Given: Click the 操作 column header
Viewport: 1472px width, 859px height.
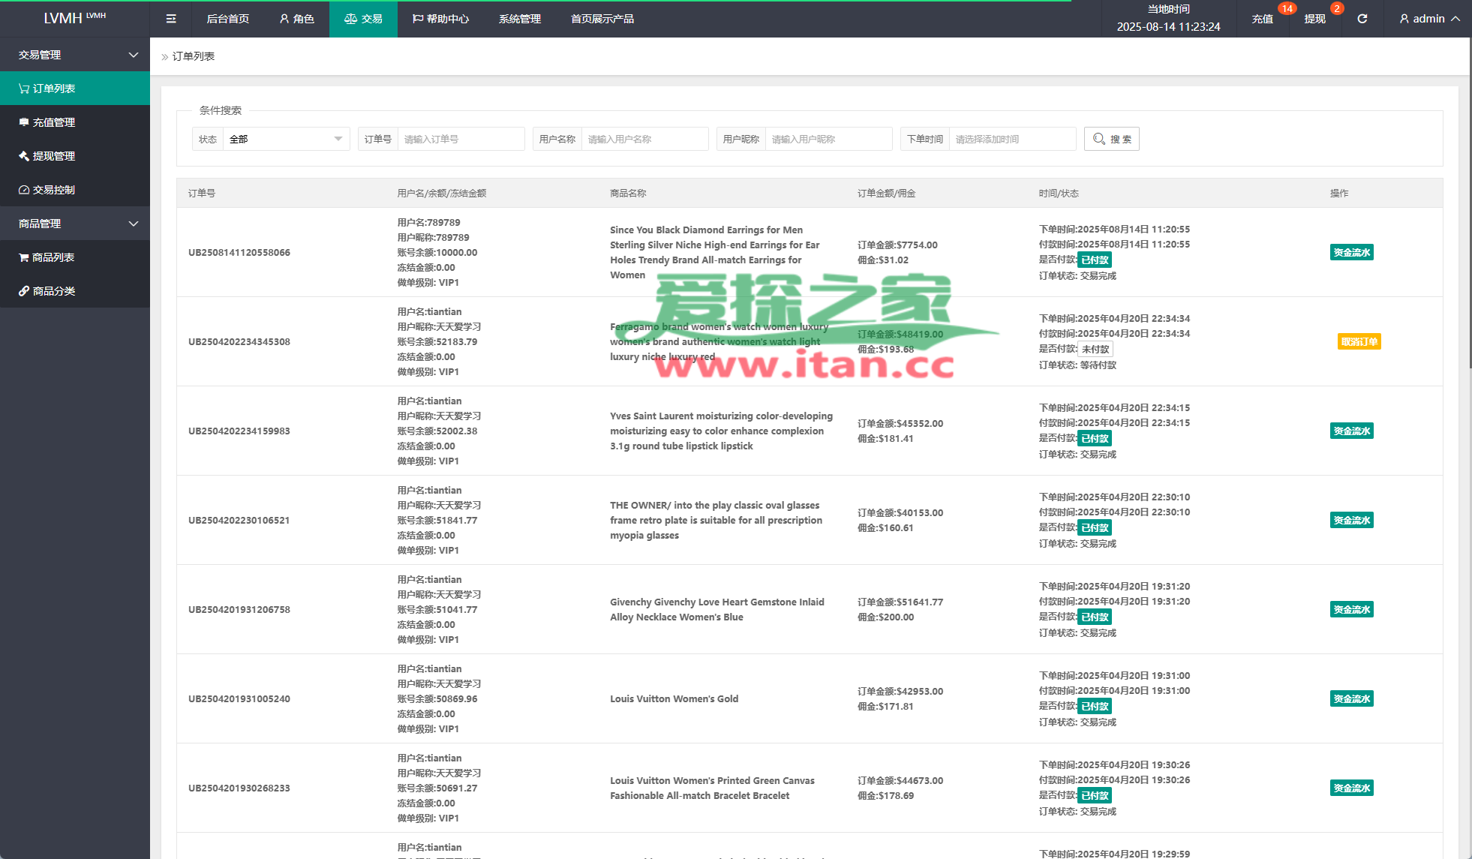Looking at the screenshot, I should click(x=1339, y=193).
